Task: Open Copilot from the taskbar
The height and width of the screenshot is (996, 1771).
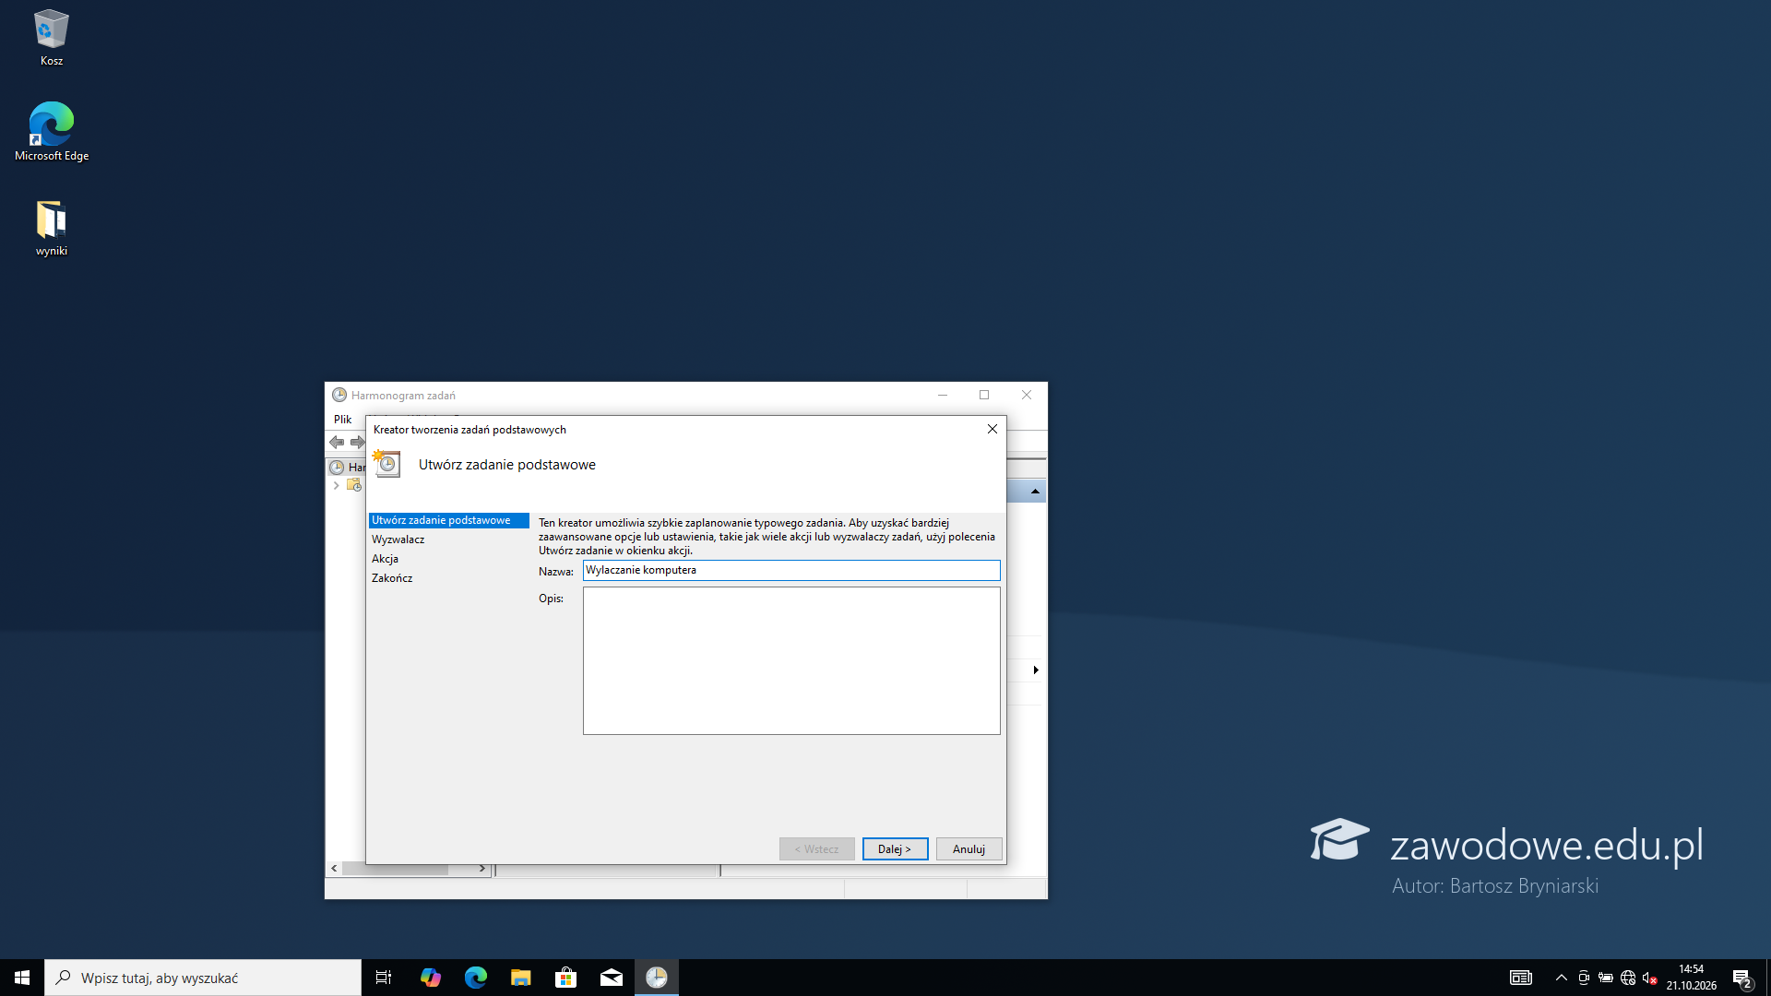Action: pos(431,978)
